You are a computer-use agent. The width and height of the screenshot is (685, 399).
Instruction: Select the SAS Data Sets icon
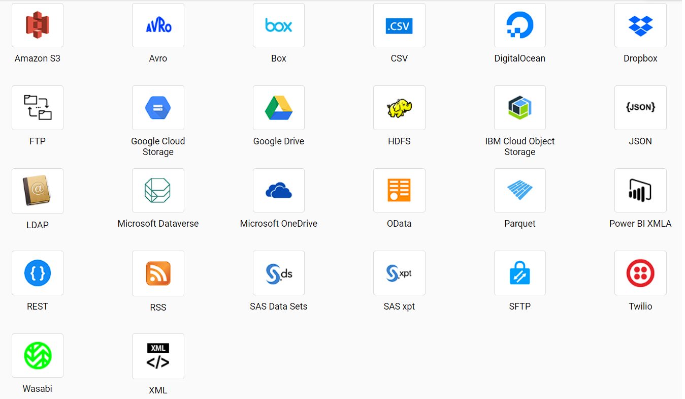point(279,273)
